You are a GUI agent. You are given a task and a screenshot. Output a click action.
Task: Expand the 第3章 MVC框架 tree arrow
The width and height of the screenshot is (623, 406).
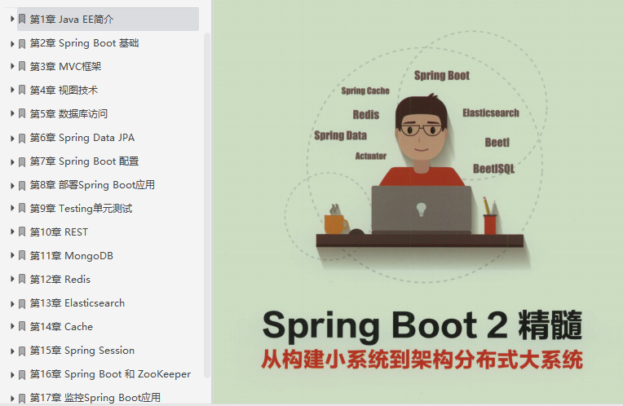tap(12, 66)
